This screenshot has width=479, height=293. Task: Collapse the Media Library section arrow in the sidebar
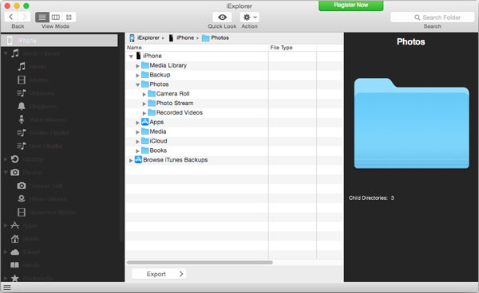point(6,53)
